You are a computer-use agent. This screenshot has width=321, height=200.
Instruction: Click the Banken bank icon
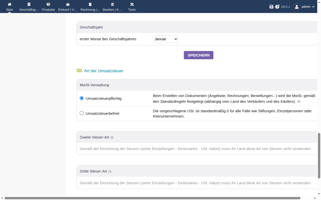tap(113, 4)
